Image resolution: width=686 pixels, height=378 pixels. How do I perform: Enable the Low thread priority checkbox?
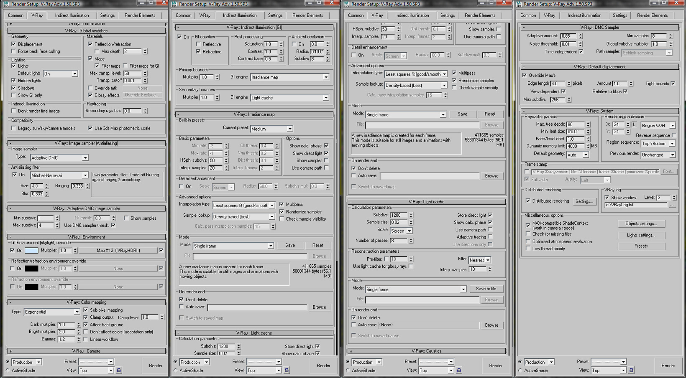528,249
